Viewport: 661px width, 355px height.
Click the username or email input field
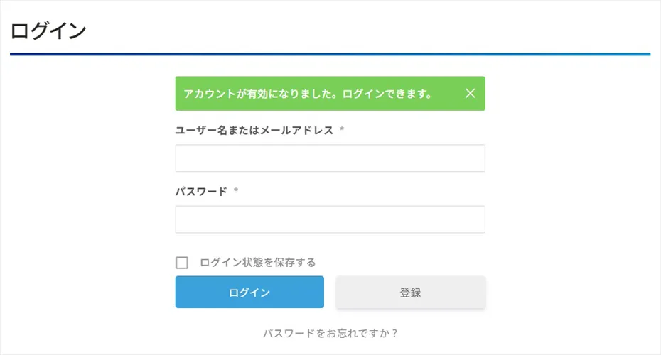pyautogui.click(x=330, y=158)
